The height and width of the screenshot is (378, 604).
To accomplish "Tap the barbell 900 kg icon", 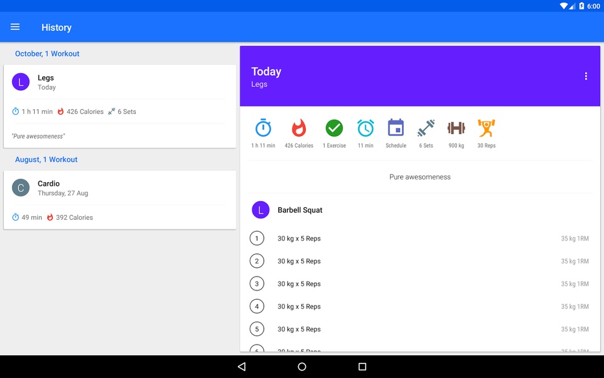I will 456,128.
